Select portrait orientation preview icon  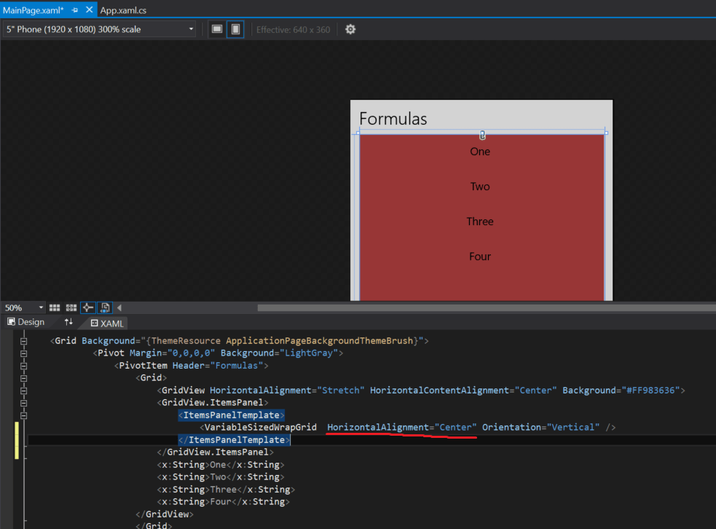click(234, 29)
